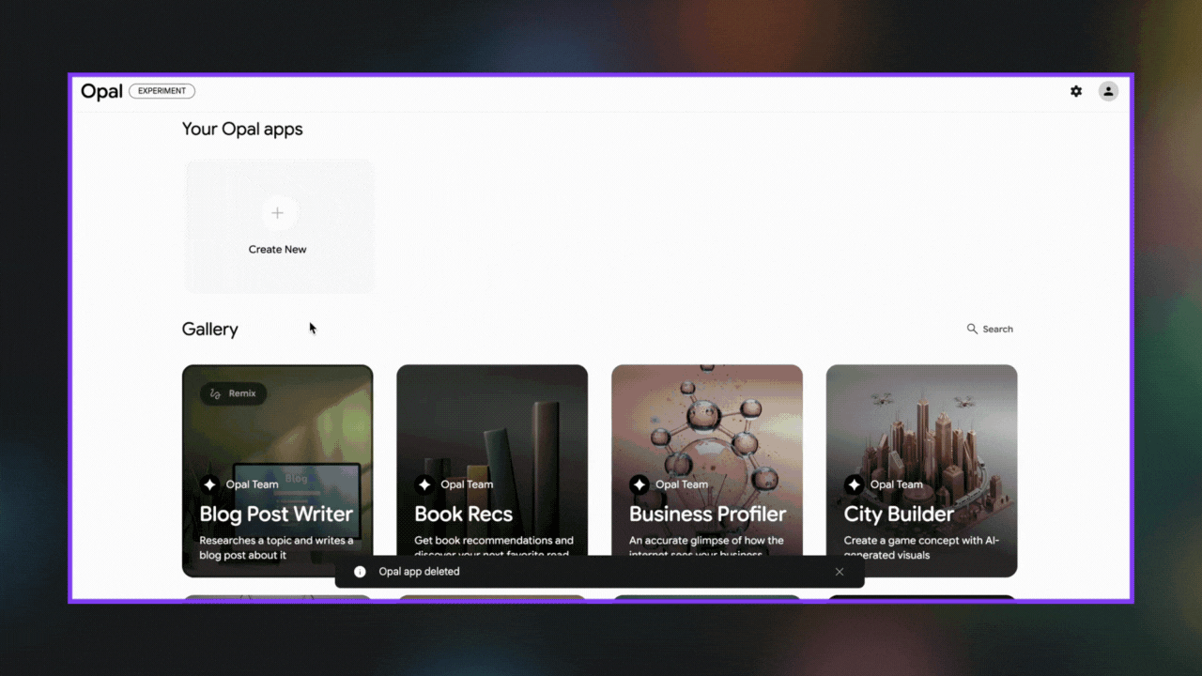The height and width of the screenshot is (676, 1202).
Task: Open the settings gear icon
Action: click(x=1076, y=91)
